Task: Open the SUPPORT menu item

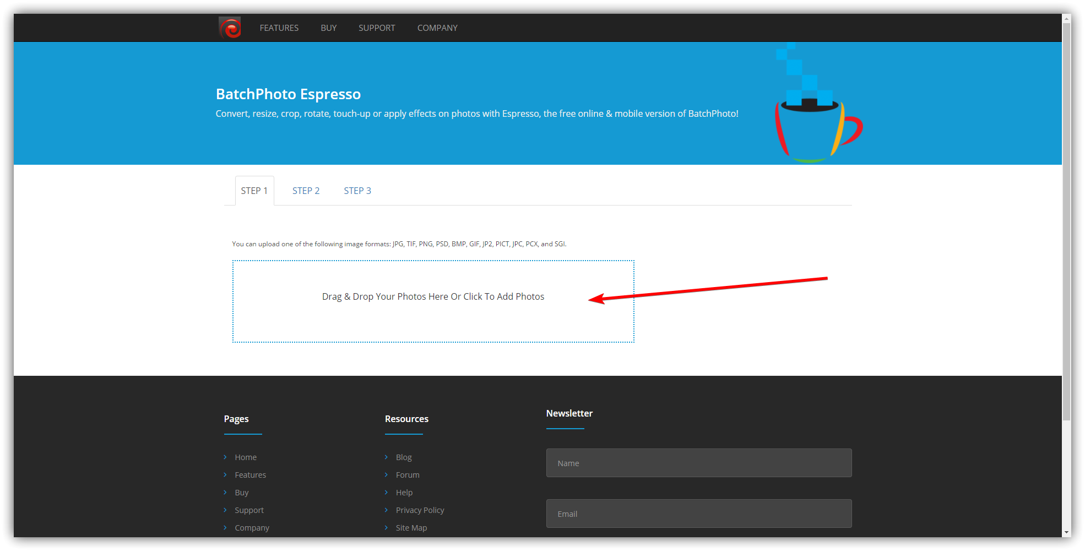Action: click(x=377, y=28)
